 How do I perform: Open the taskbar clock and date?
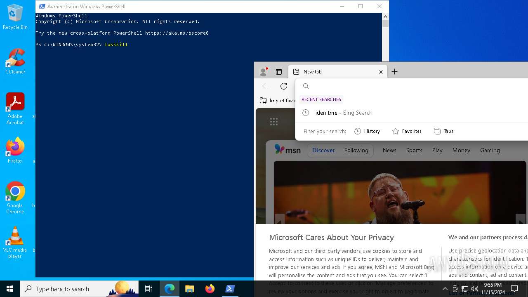[x=493, y=289]
